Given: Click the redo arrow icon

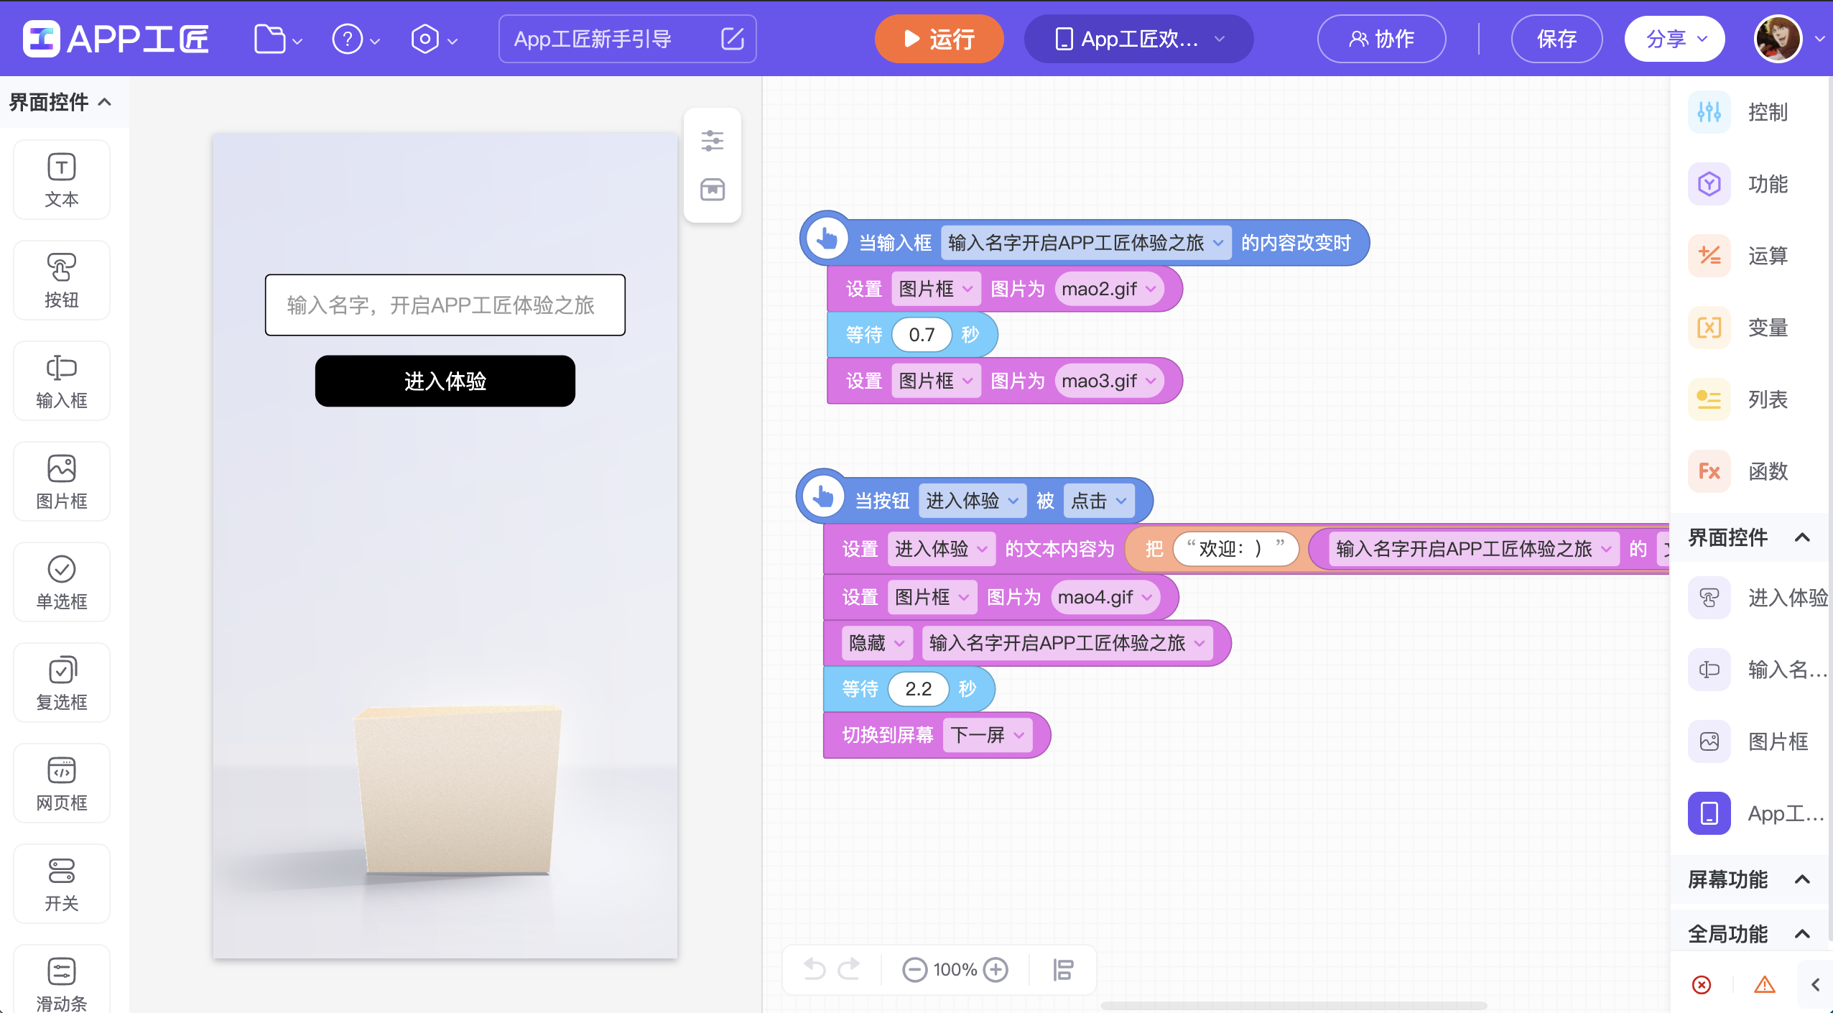Looking at the screenshot, I should point(849,970).
